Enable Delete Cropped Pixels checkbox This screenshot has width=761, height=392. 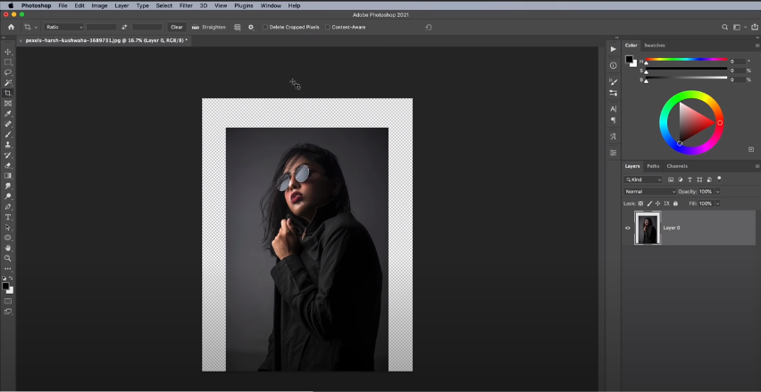[x=265, y=27]
